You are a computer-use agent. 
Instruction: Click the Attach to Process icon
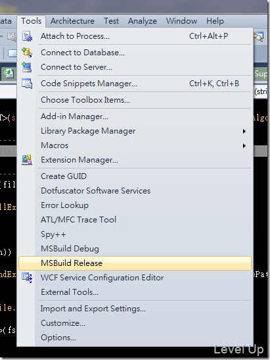click(28, 36)
